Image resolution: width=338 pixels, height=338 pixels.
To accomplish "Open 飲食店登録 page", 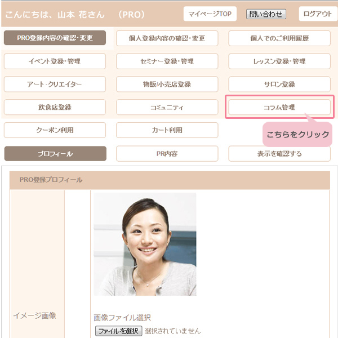I will coord(55,107).
